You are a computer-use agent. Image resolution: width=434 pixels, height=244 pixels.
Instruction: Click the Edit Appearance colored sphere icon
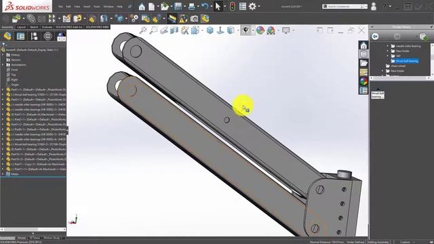pyautogui.click(x=260, y=30)
